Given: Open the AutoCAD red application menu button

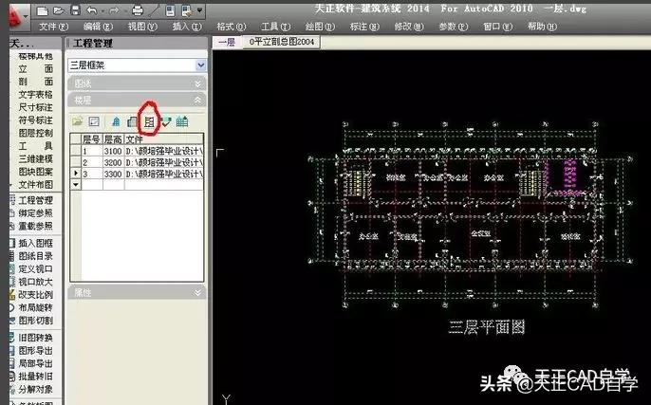Looking at the screenshot, I should (17, 16).
